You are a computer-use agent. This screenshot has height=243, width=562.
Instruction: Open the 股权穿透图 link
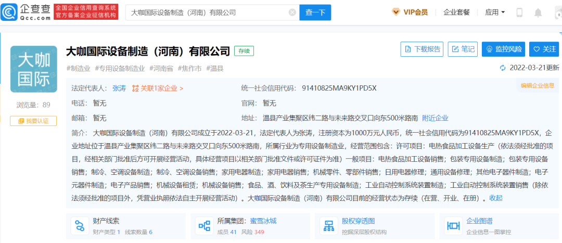tap(358, 221)
